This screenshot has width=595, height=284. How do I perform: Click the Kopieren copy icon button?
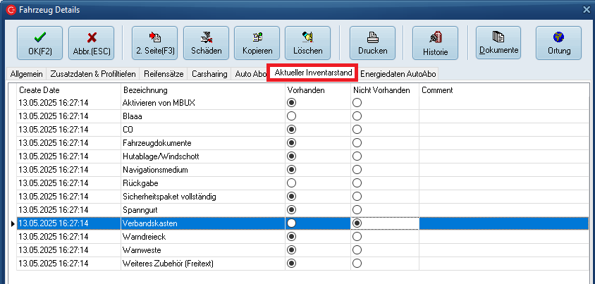pyautogui.click(x=257, y=42)
